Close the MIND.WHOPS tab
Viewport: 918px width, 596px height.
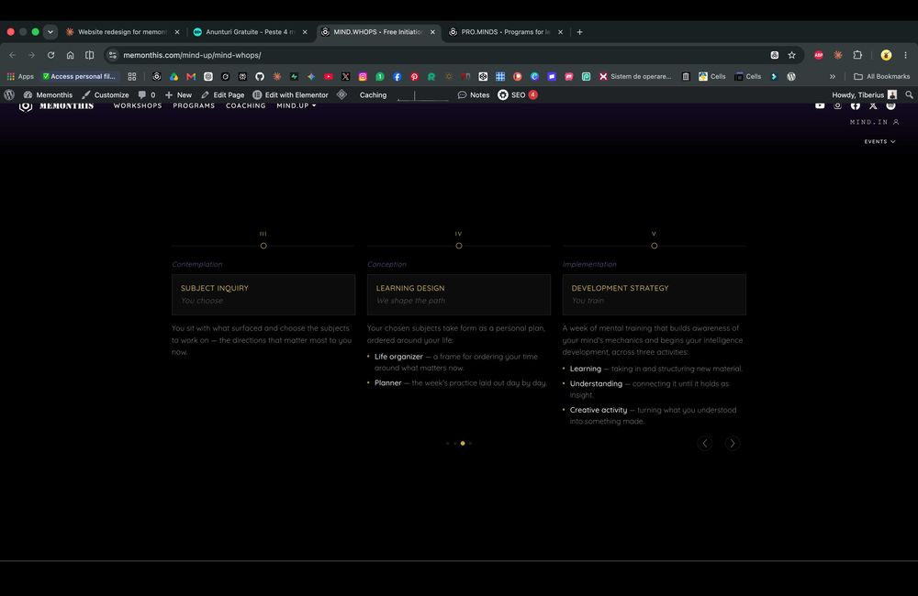tap(432, 32)
